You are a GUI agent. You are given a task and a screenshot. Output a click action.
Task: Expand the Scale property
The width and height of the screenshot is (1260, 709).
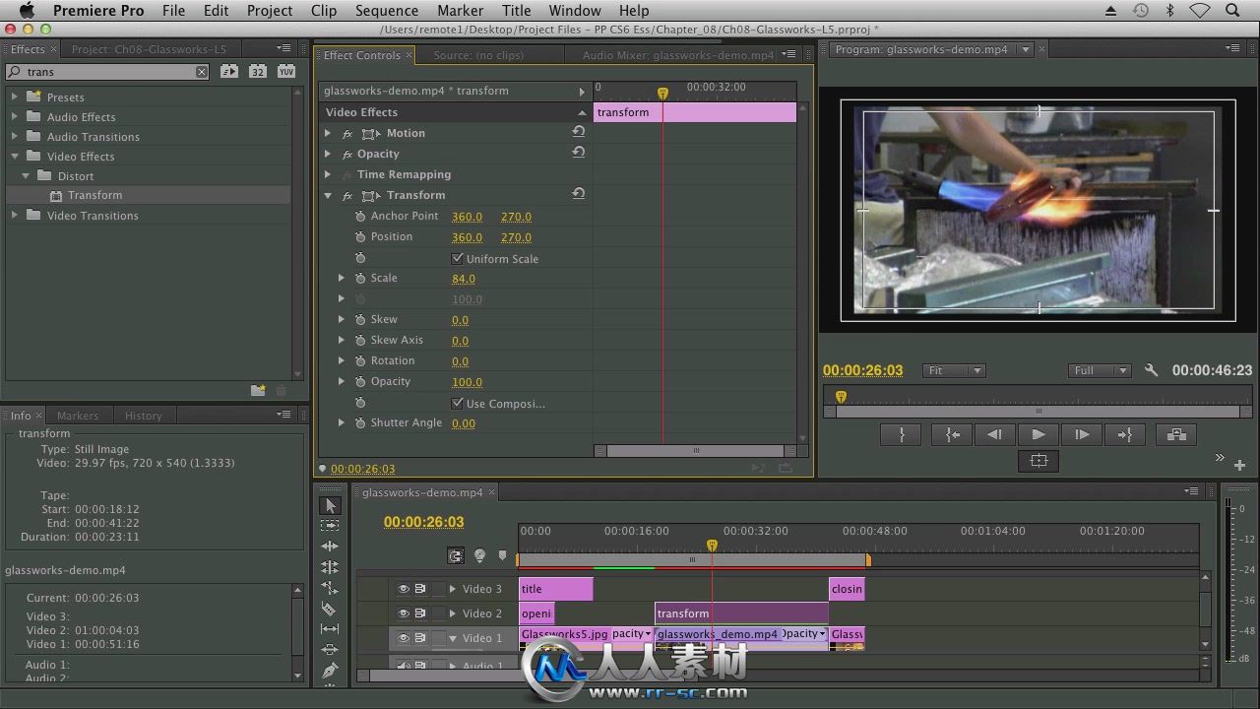click(342, 279)
